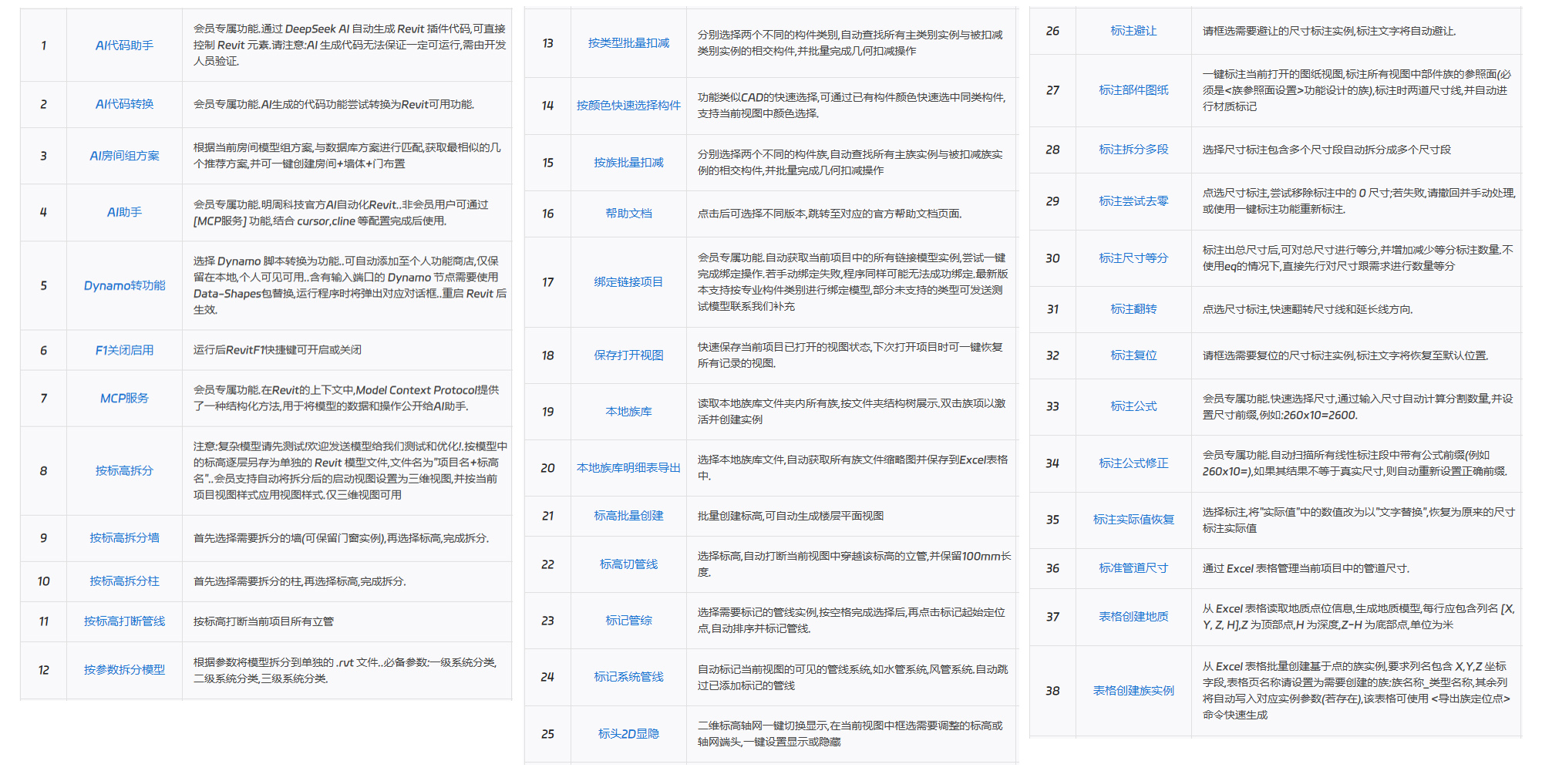Open the 标注尺寸等分 link
Image resolution: width=1542 pixels, height=771 pixels.
1133,258
